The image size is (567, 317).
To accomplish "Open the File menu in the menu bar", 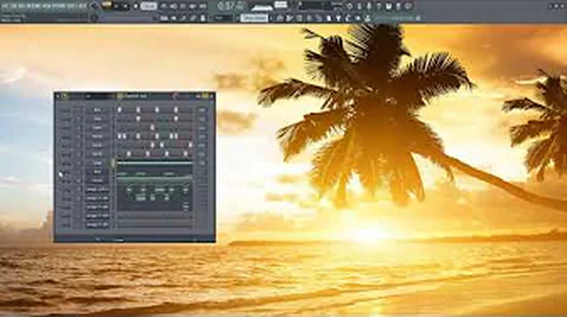I will tap(4, 6).
